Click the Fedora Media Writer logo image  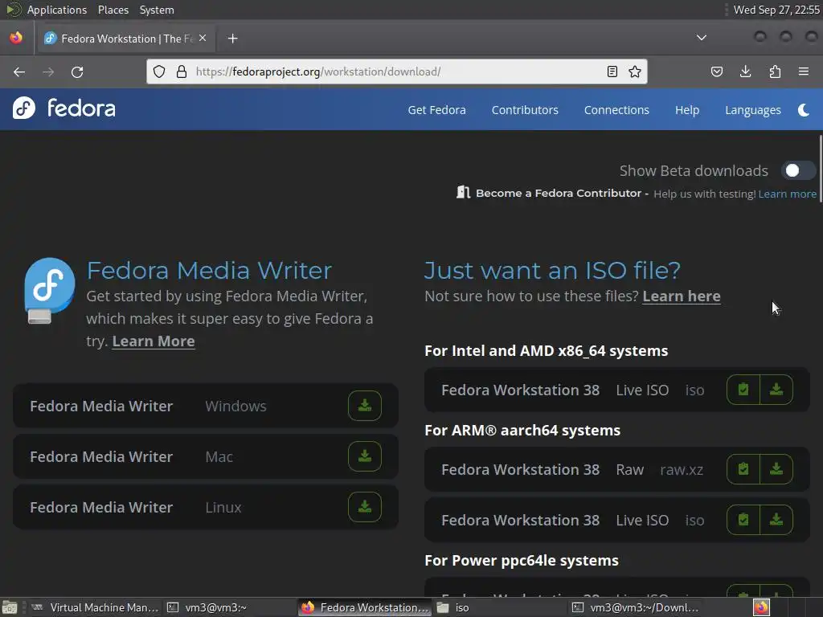point(49,291)
